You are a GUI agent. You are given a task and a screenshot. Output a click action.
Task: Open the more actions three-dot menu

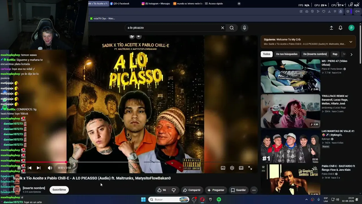254,190
